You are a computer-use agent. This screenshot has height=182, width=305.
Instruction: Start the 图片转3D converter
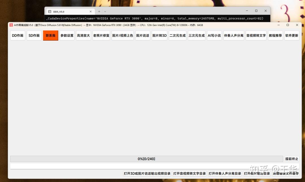(159, 35)
